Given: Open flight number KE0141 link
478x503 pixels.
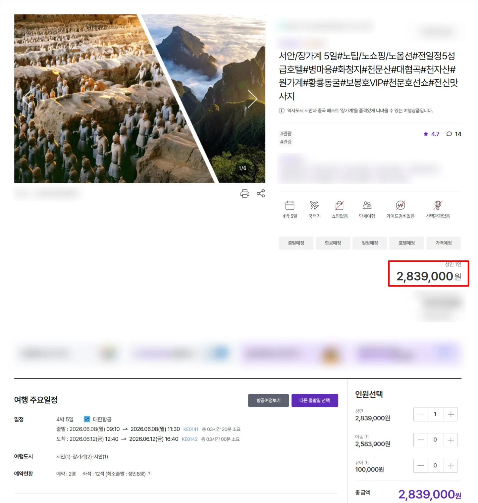Looking at the screenshot, I should tap(191, 429).
